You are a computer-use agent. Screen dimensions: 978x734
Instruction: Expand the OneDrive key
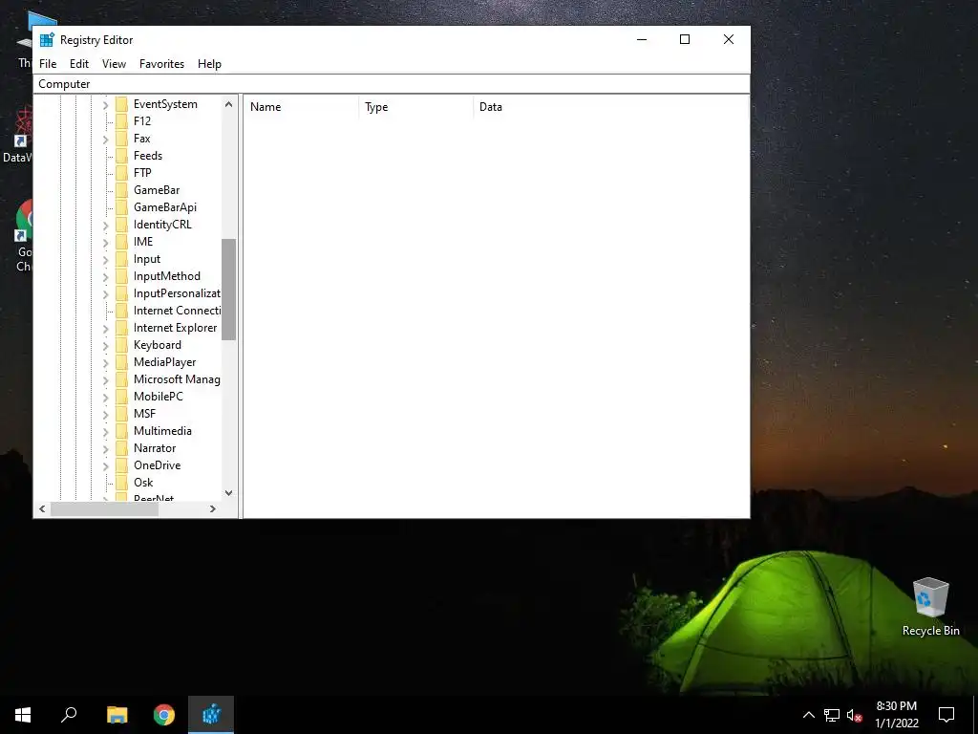pyautogui.click(x=105, y=465)
